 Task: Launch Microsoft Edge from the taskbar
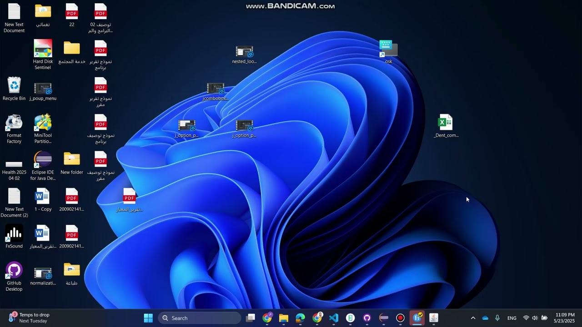coord(301,318)
